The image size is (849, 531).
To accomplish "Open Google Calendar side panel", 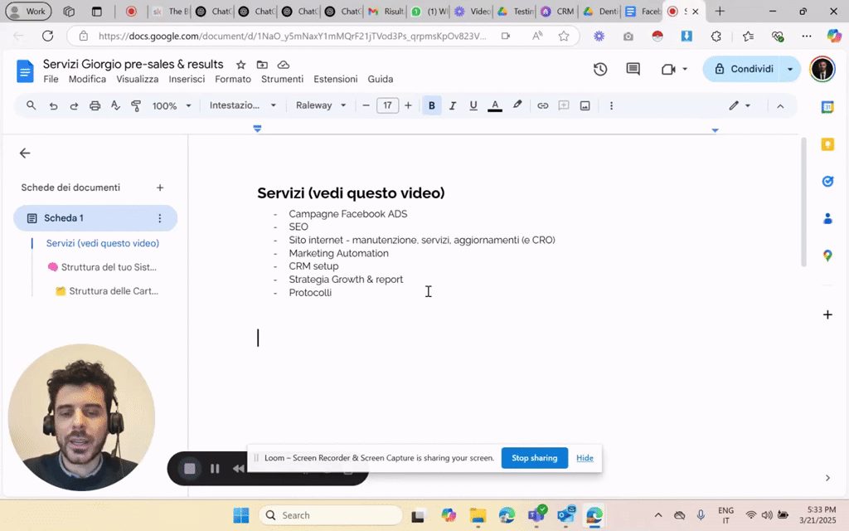I will pyautogui.click(x=827, y=107).
